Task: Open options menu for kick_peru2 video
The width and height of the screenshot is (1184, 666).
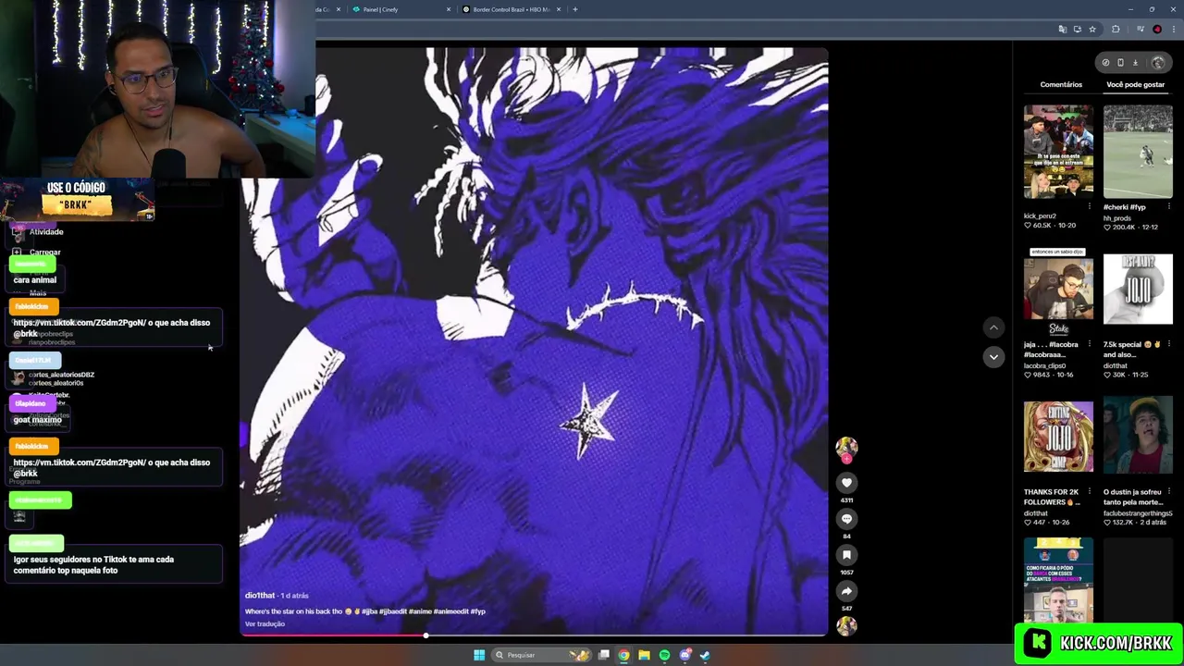Action: 1090,206
